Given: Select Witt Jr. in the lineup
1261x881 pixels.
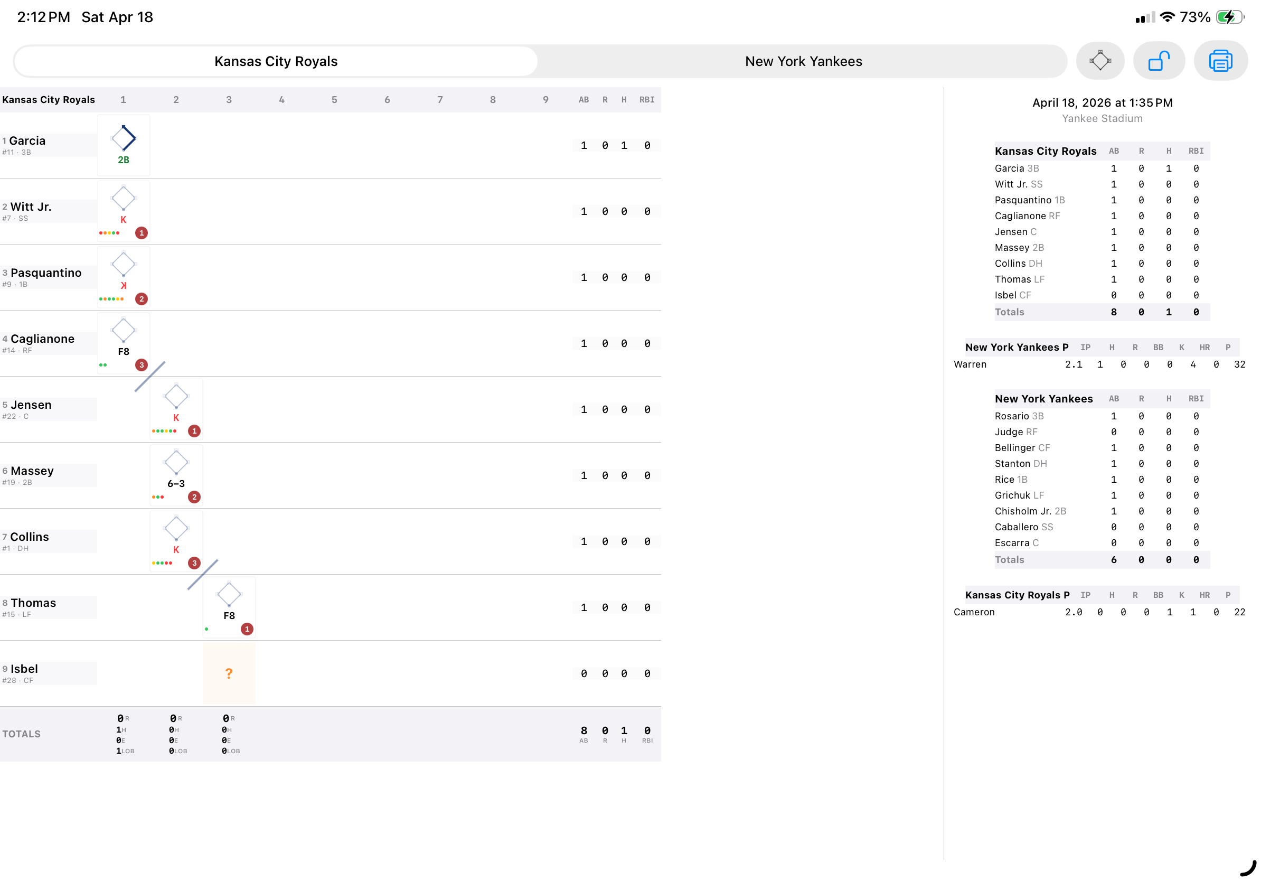Looking at the screenshot, I should coord(49,211).
